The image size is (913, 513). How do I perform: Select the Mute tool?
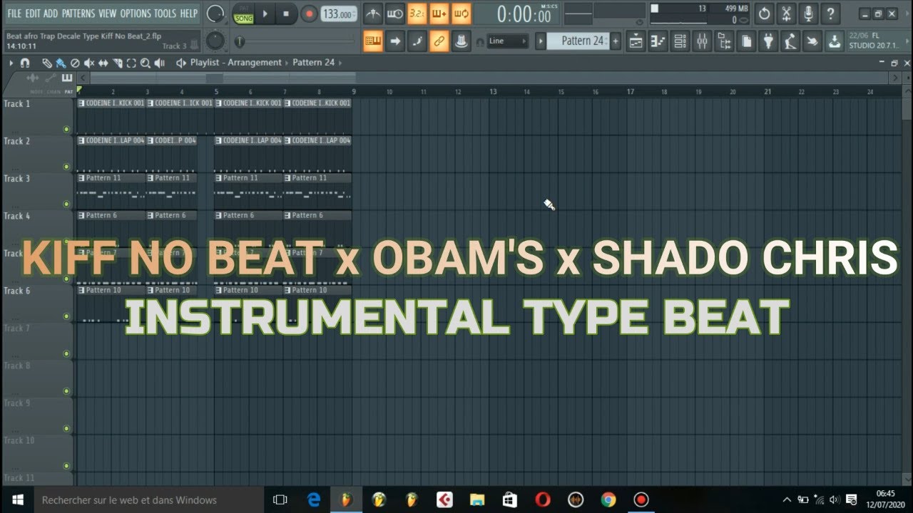(x=89, y=63)
